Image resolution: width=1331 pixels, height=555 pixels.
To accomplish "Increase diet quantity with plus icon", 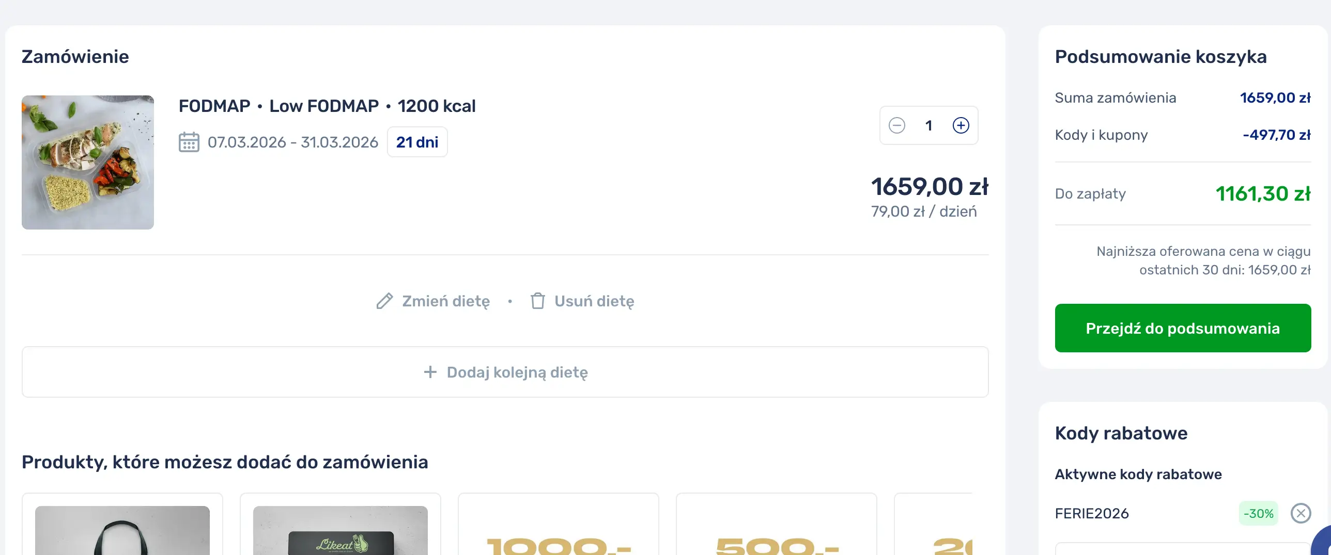I will tap(961, 125).
